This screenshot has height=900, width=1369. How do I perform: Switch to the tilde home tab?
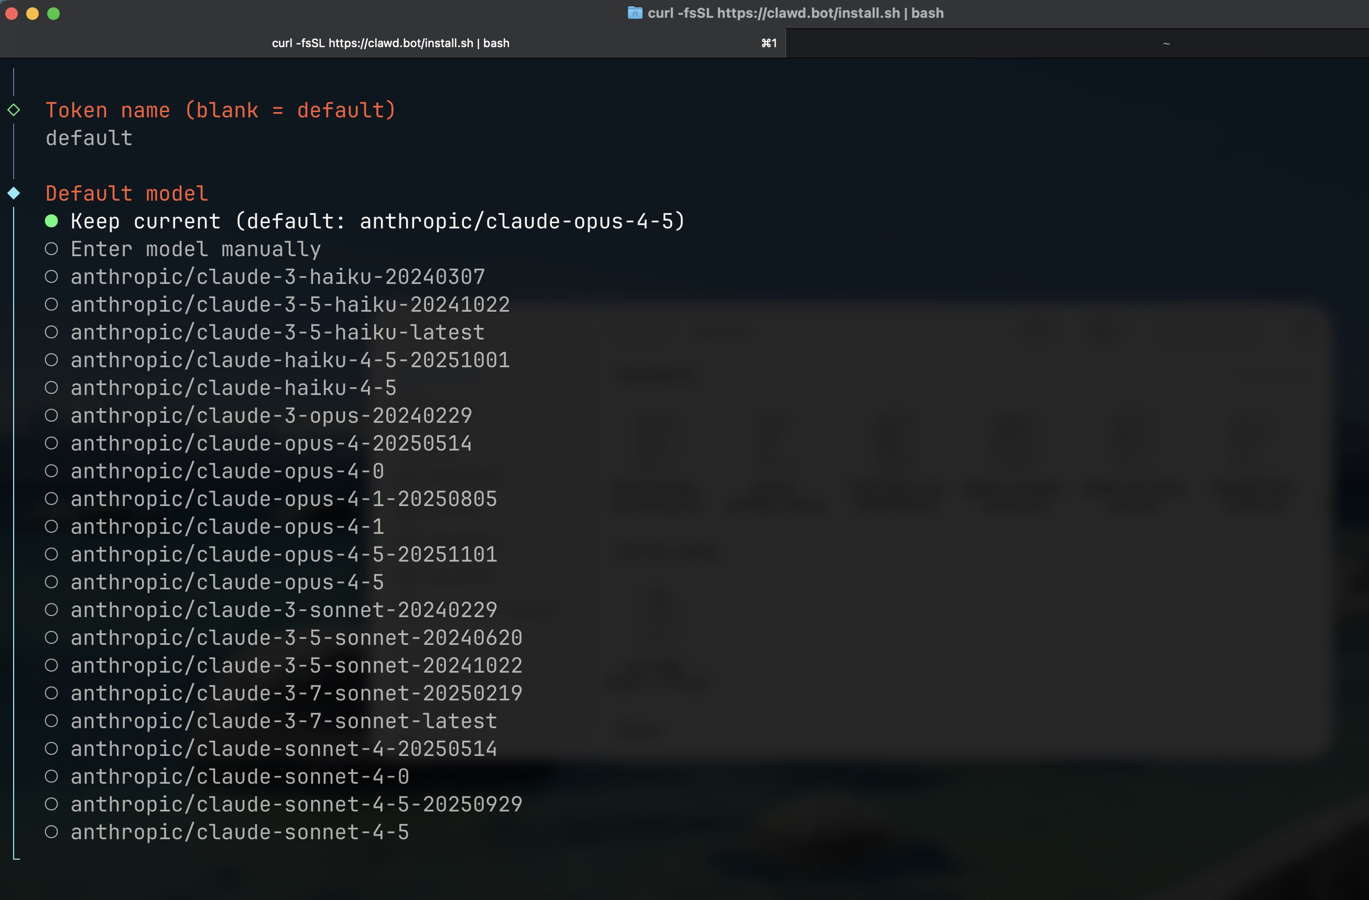click(x=1166, y=43)
